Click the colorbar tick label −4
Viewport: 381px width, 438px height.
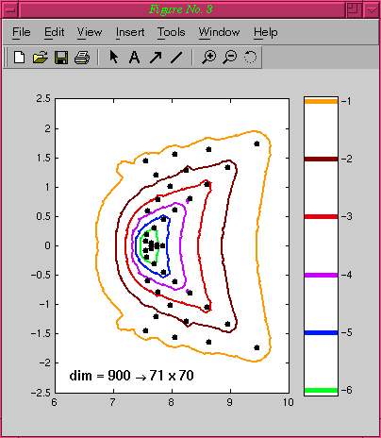pyautogui.click(x=346, y=275)
